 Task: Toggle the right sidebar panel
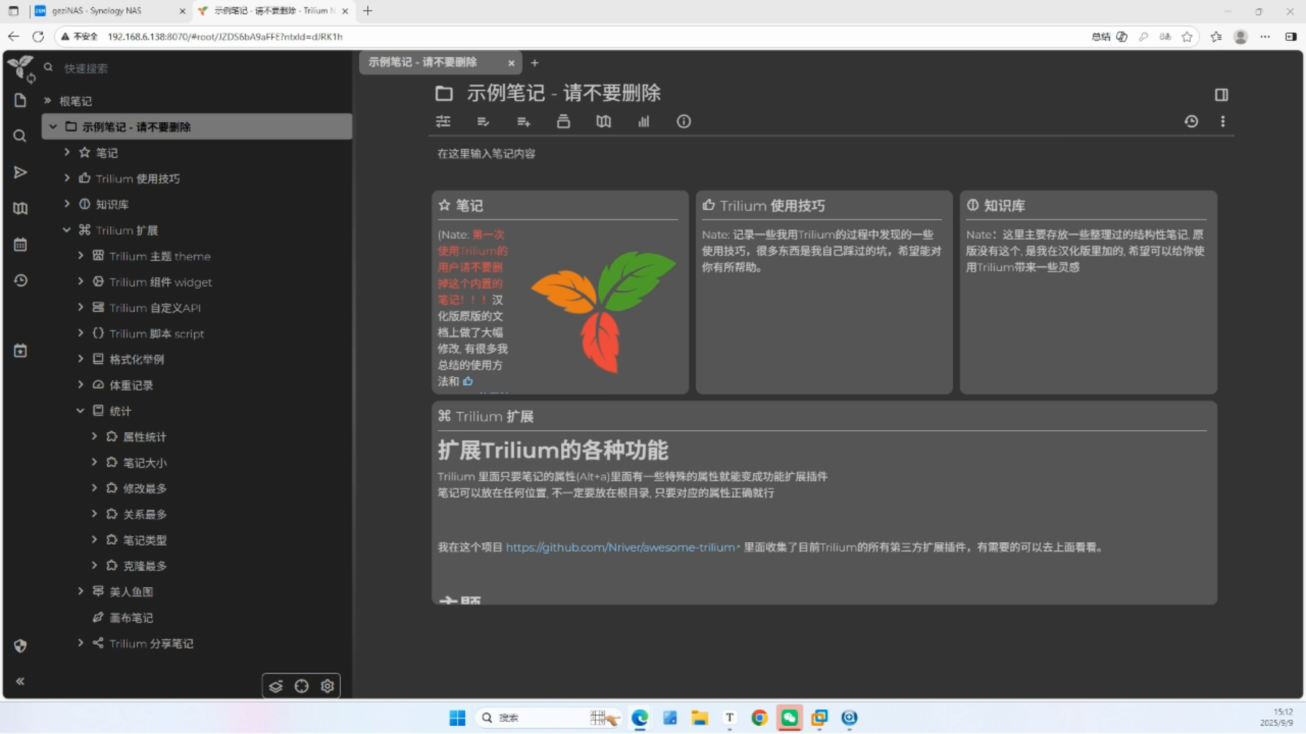(x=1222, y=94)
